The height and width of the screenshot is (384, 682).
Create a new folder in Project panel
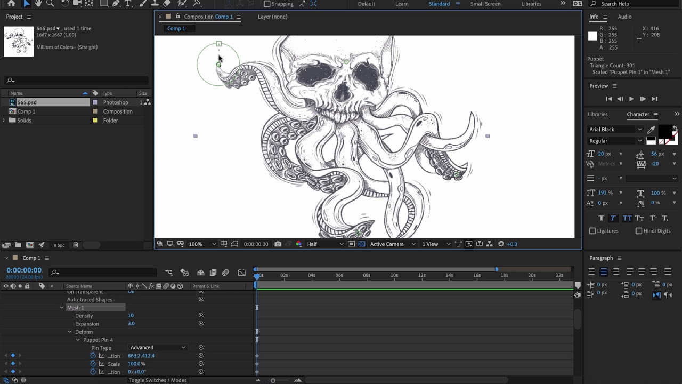coord(18,245)
